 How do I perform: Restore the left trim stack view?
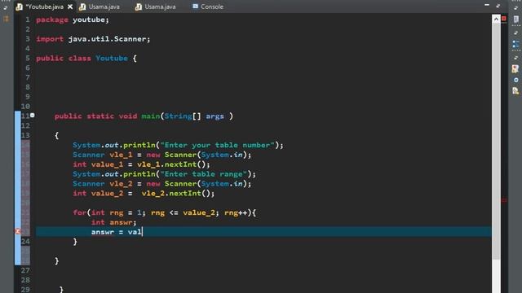coord(6,7)
